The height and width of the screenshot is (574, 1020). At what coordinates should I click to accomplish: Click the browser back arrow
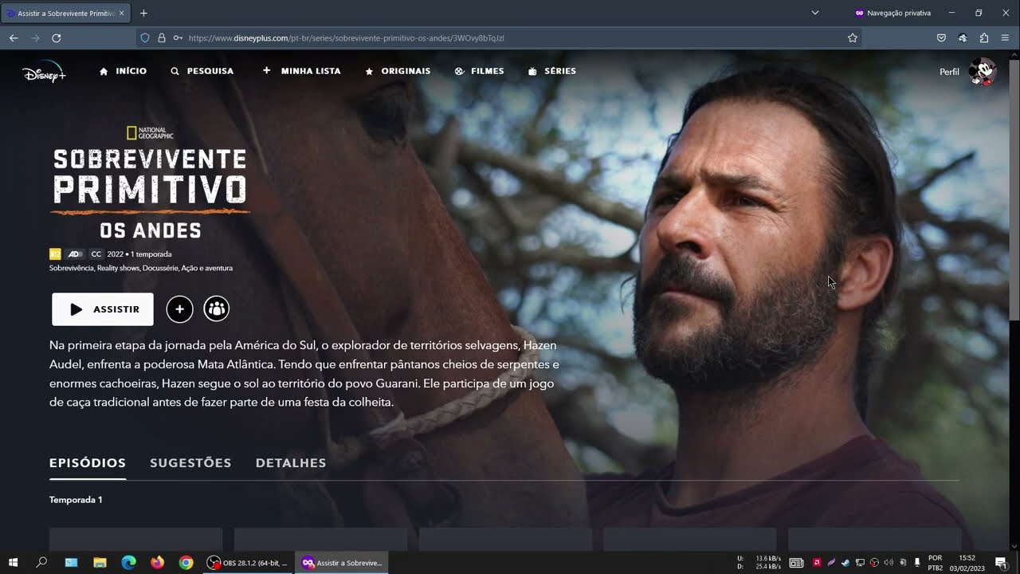pos(14,37)
